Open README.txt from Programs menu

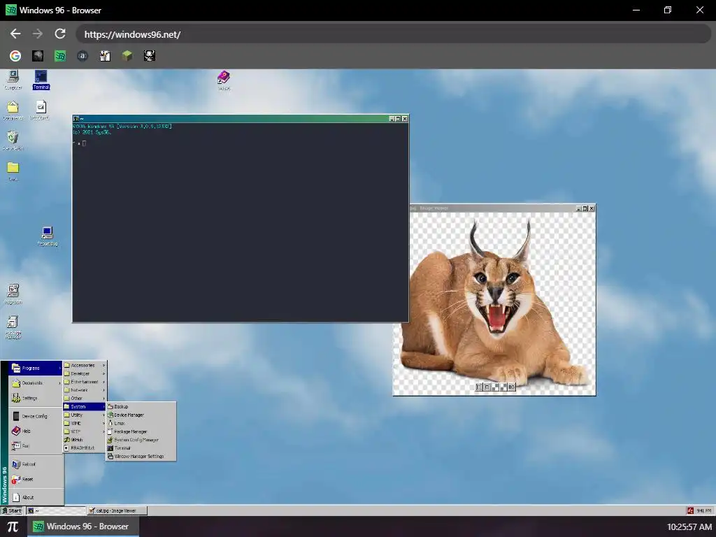pyautogui.click(x=85, y=448)
